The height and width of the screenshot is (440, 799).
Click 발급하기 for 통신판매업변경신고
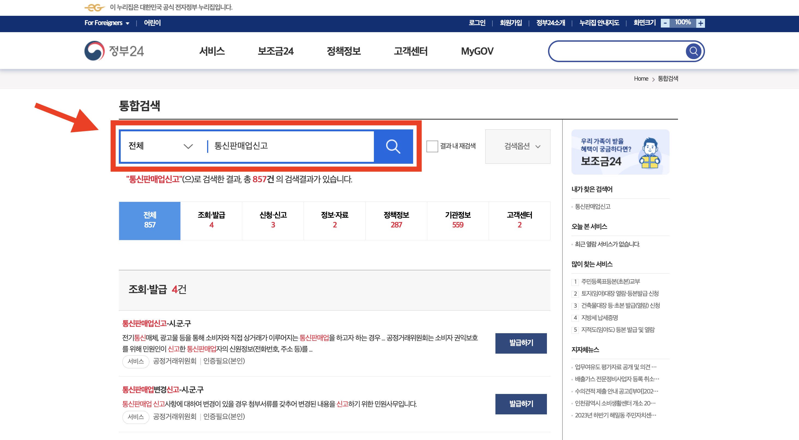[x=521, y=404]
